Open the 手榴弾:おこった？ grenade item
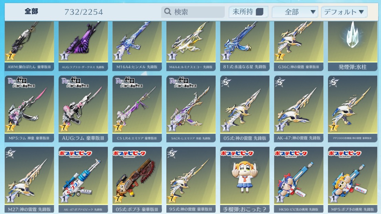 (x=245, y=180)
